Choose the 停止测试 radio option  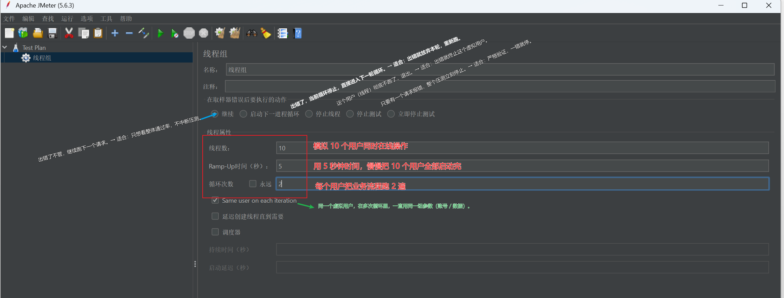(x=350, y=114)
